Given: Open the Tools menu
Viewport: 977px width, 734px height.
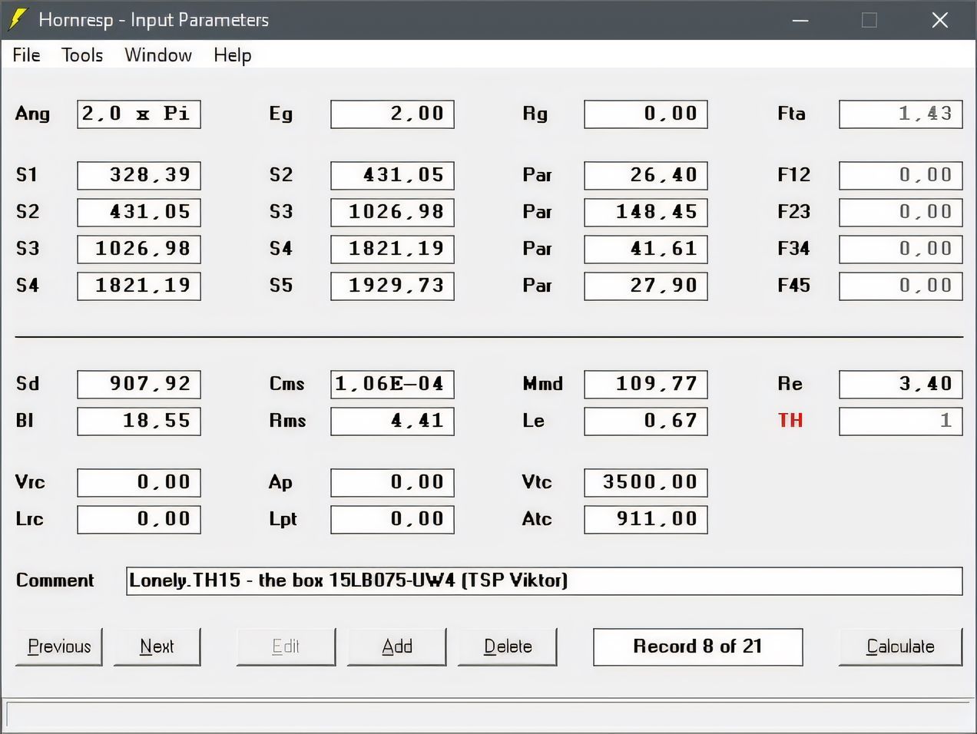Looking at the screenshot, I should click(82, 55).
